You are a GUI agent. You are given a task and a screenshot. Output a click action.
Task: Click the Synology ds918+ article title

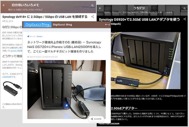point(45,17)
